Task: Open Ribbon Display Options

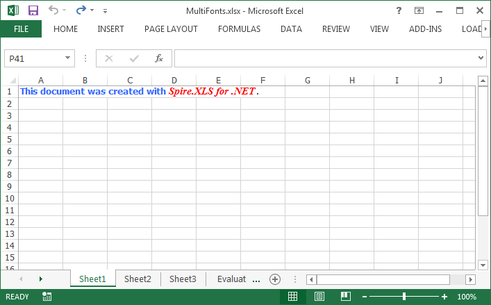Action: [x=419, y=10]
